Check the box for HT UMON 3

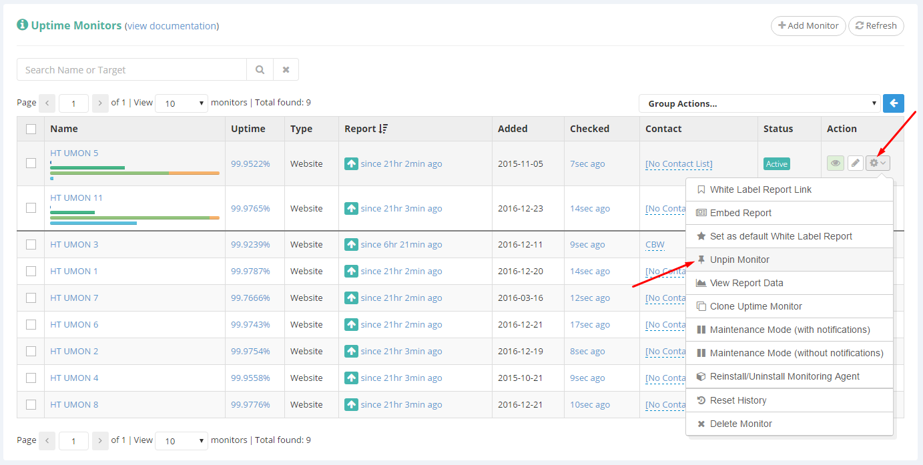pos(31,244)
